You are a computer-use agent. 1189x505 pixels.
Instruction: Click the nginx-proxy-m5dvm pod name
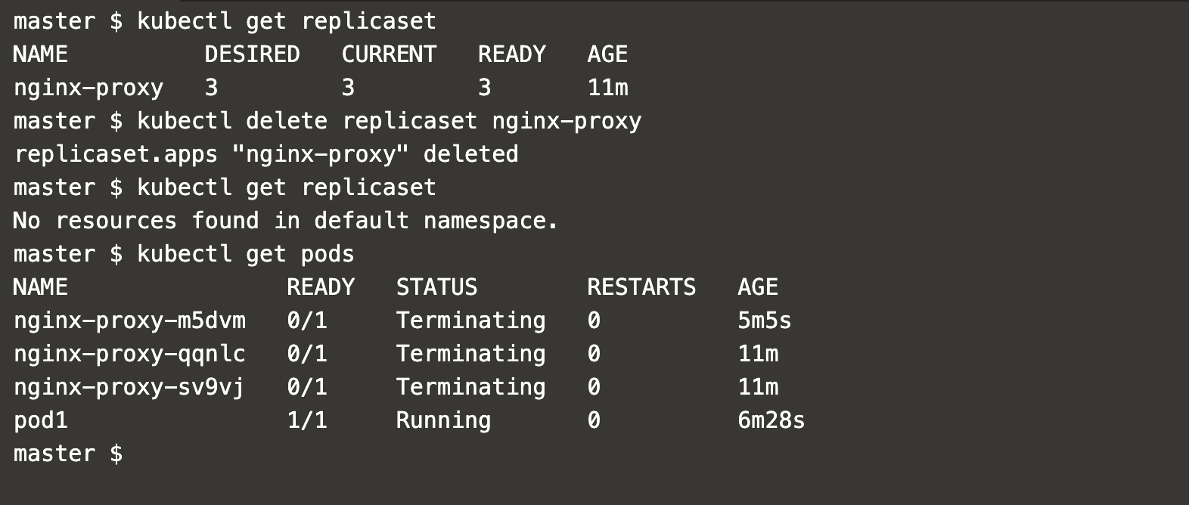pos(129,321)
